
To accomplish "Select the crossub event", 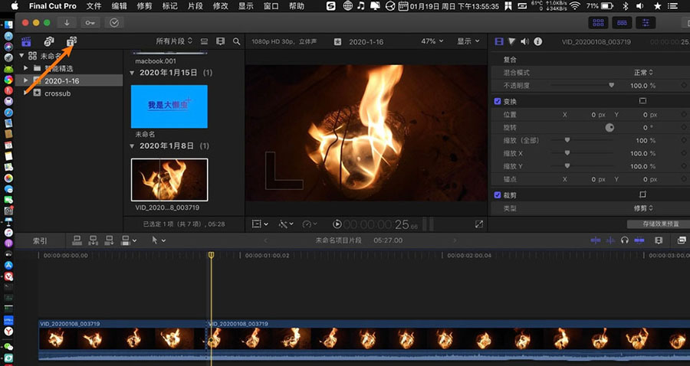I will pos(58,93).
